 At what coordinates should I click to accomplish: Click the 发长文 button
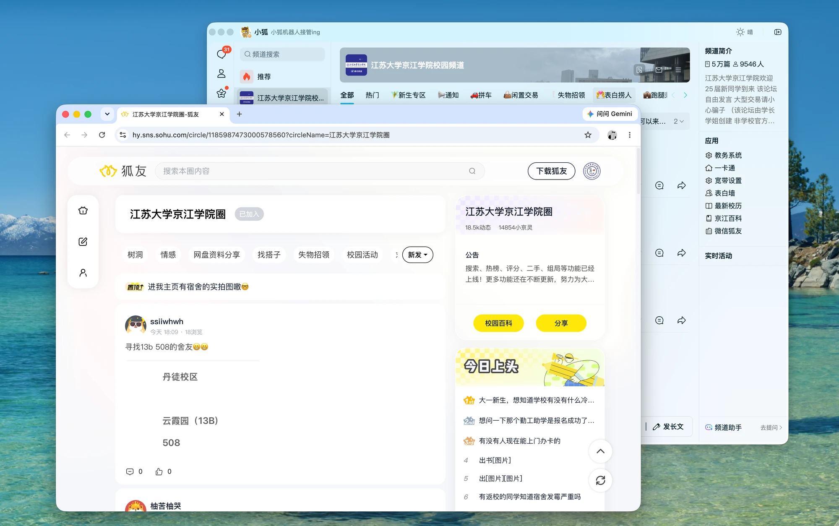[x=668, y=427]
